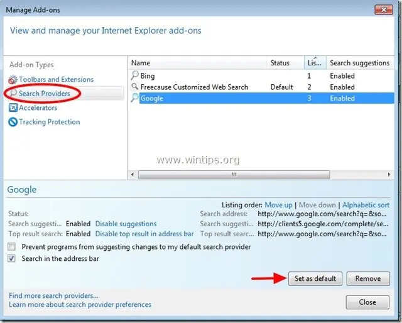Click the horizontal scrollbar thumb

tap(234, 175)
